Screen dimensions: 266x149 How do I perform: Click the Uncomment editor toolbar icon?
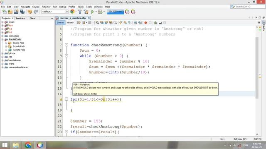tap(160, 23)
